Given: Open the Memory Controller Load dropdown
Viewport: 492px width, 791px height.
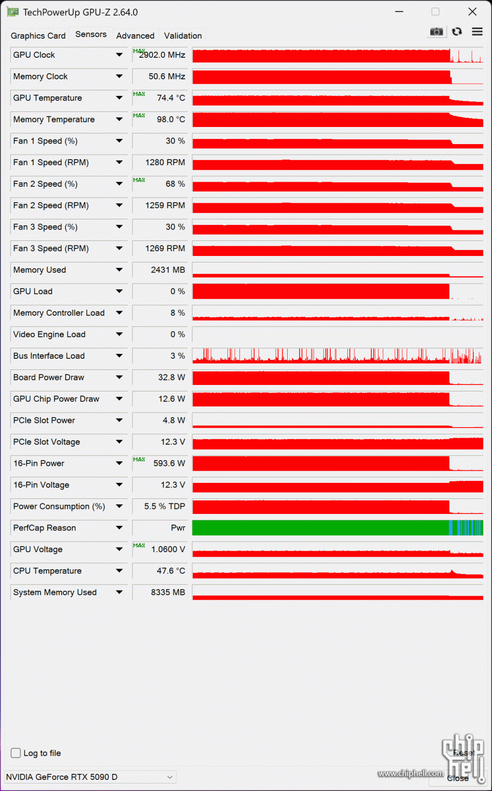Looking at the screenshot, I should [119, 313].
